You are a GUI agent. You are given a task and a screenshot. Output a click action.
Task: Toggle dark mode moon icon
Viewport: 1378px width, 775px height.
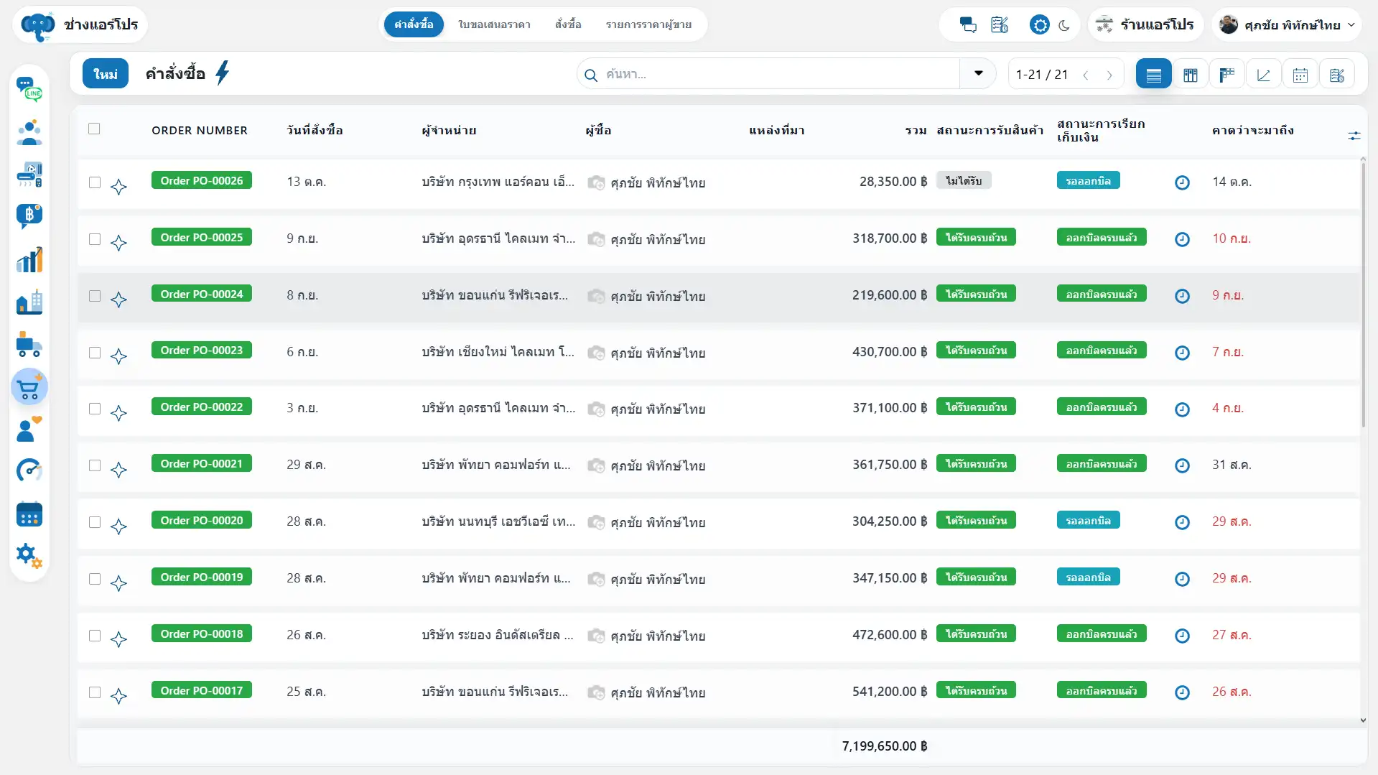[x=1065, y=25]
